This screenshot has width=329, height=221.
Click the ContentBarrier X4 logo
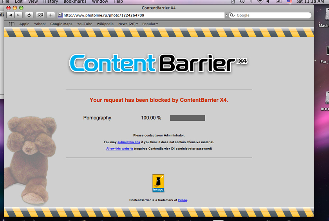coord(159,63)
